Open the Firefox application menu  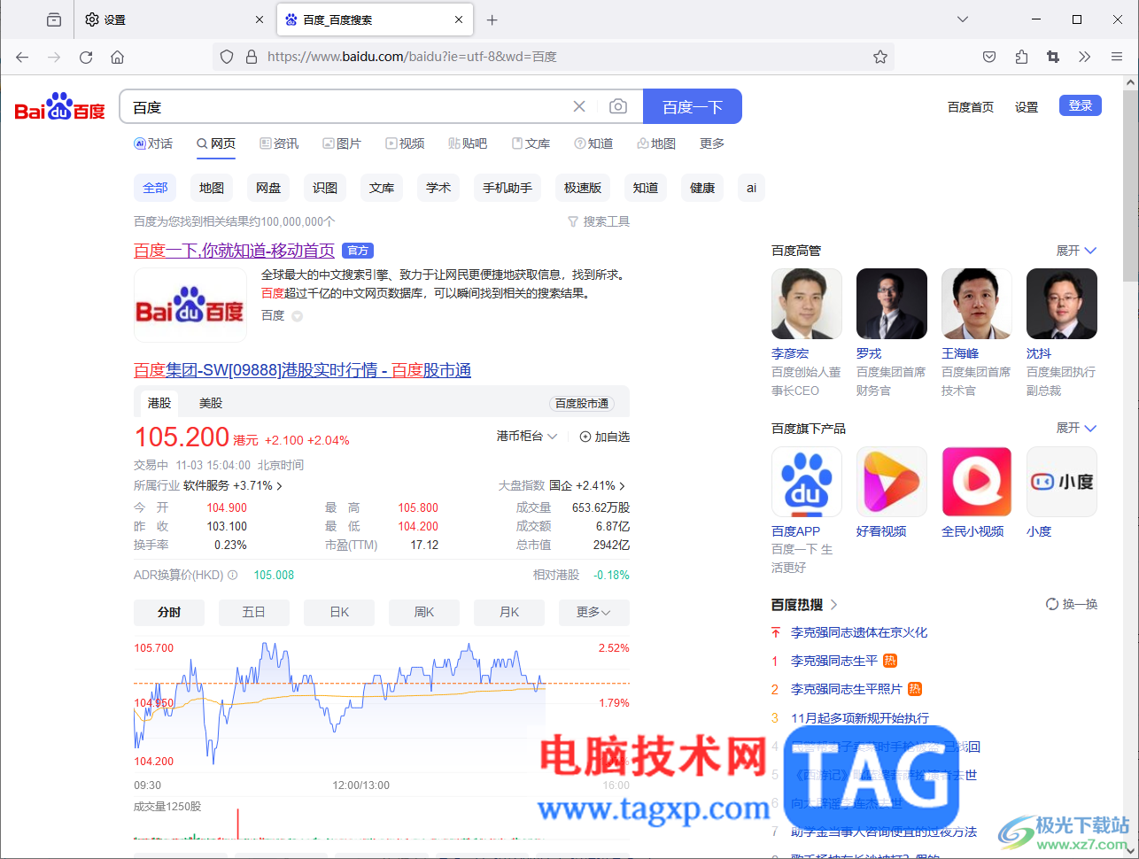coord(1117,57)
